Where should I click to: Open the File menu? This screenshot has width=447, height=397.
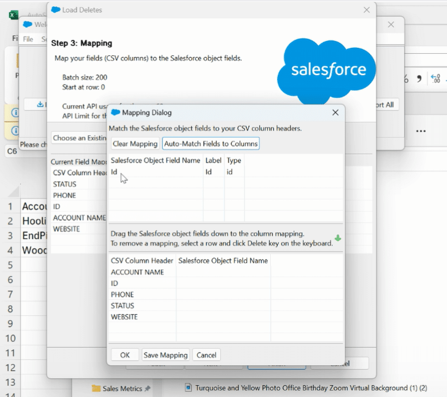[x=28, y=40]
